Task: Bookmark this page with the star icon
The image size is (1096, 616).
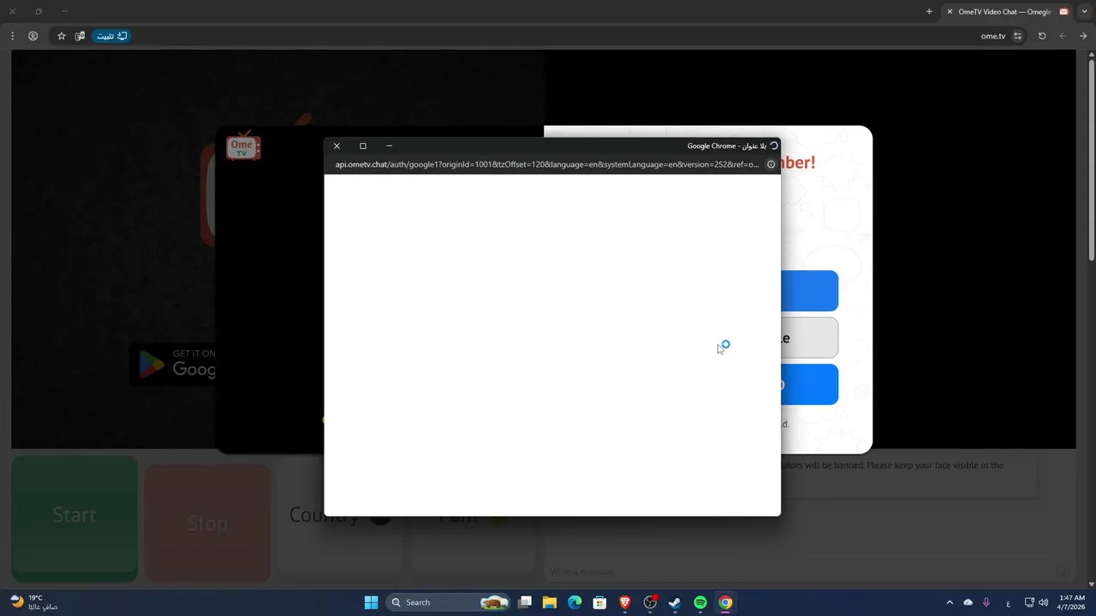Action: pos(61,36)
